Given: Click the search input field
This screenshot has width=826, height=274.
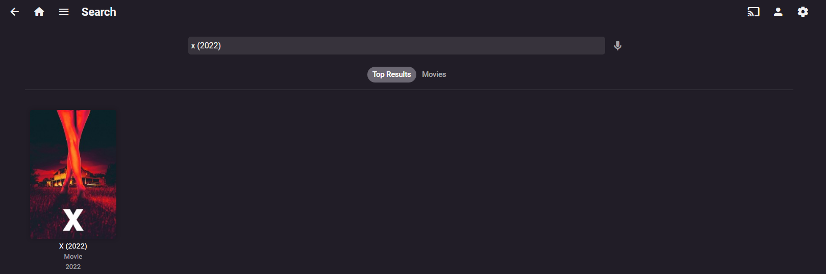Looking at the screenshot, I should [396, 46].
